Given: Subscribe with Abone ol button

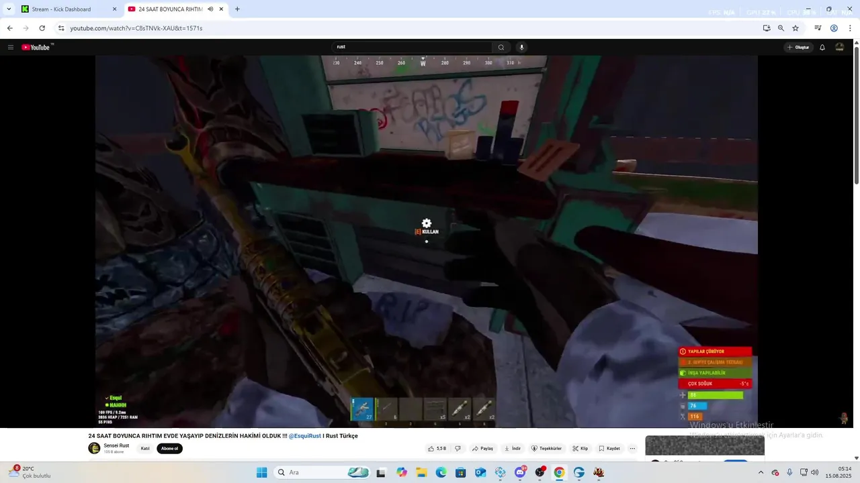Looking at the screenshot, I should click(169, 448).
